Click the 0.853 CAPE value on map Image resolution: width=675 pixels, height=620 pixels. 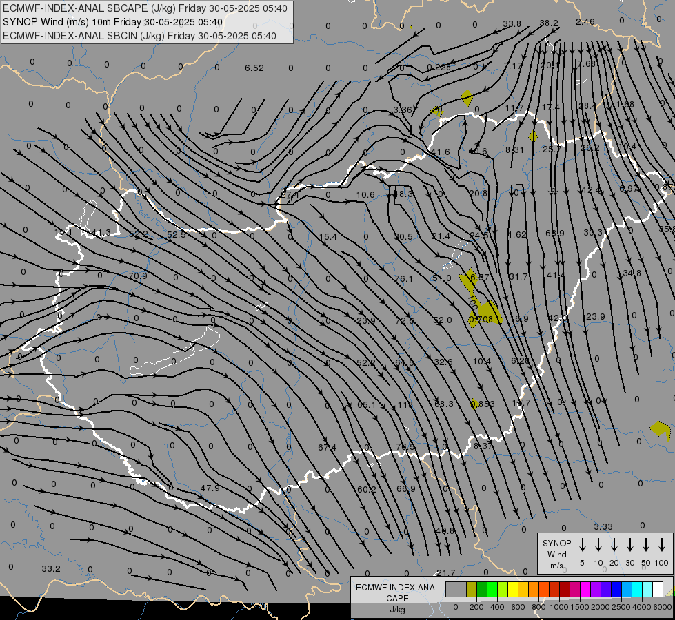(483, 404)
